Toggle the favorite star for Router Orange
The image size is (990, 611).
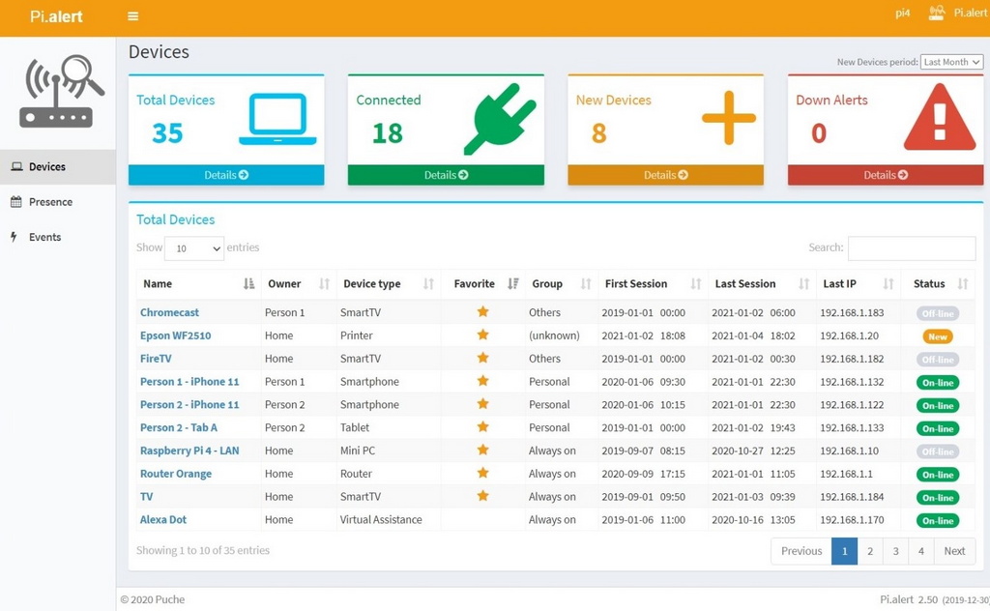tap(482, 474)
